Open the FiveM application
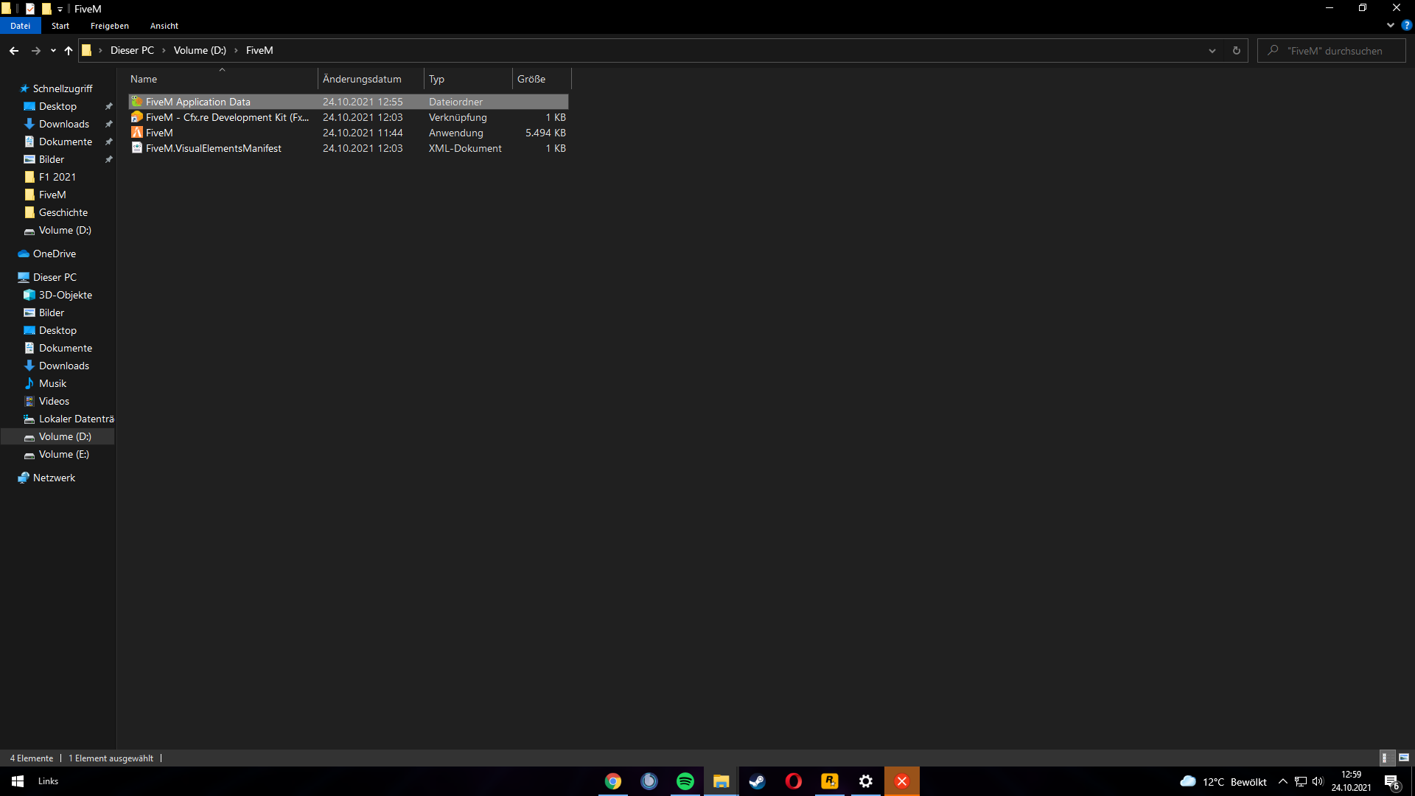The image size is (1415, 796). 158,133
